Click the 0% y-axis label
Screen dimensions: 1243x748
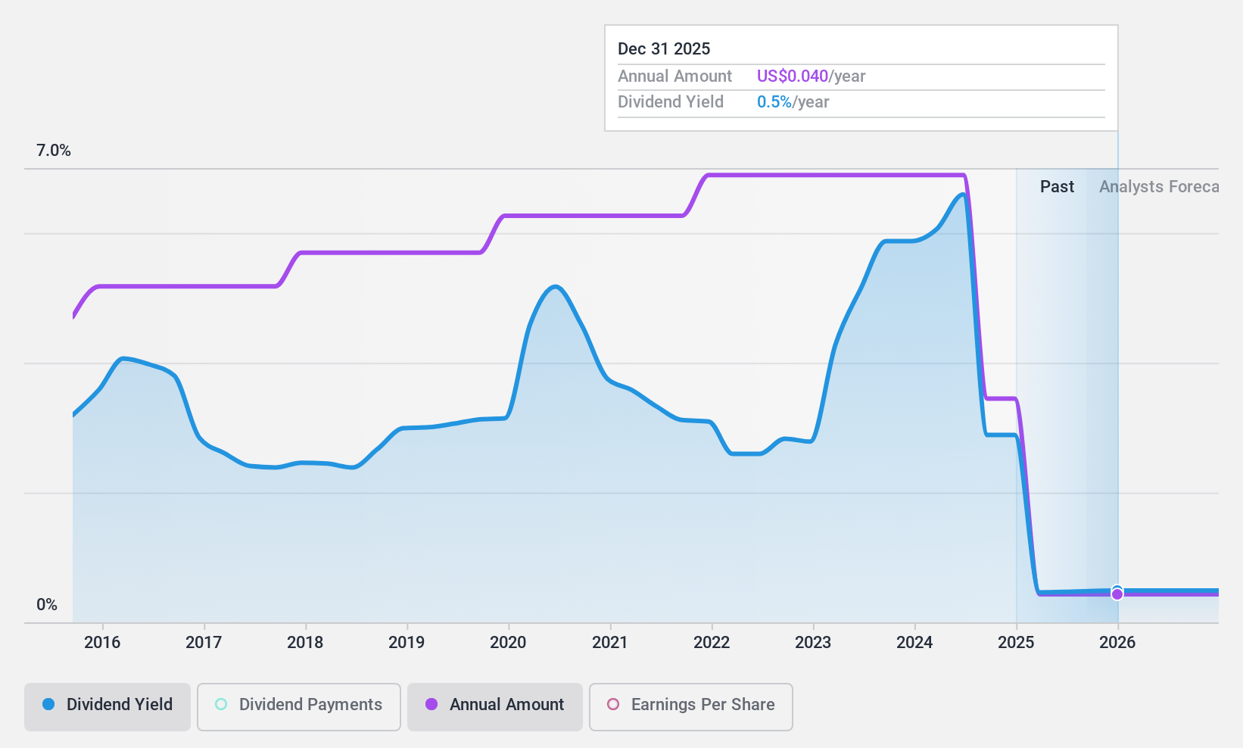click(x=47, y=604)
